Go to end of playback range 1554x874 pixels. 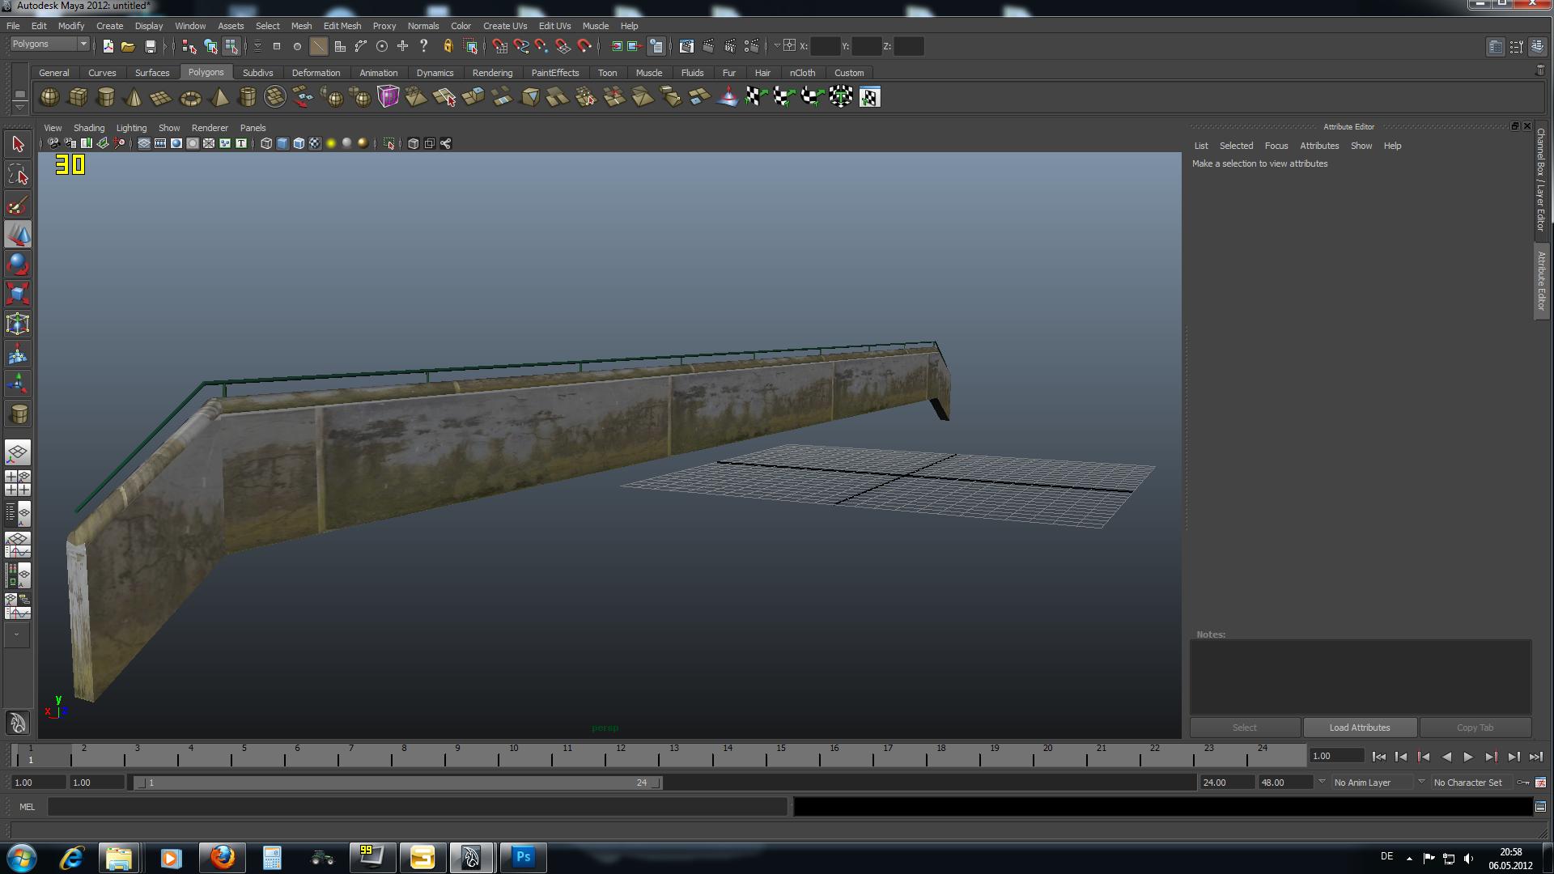(1535, 757)
